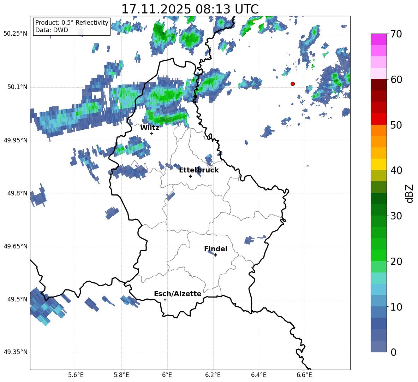Click the 40 colorbar tick value
This screenshot has width=418, height=382.
(396, 170)
